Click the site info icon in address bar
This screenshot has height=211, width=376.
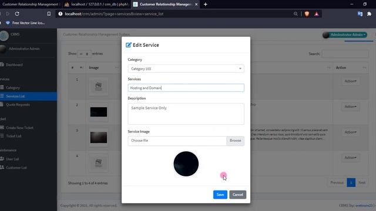click(x=61, y=14)
